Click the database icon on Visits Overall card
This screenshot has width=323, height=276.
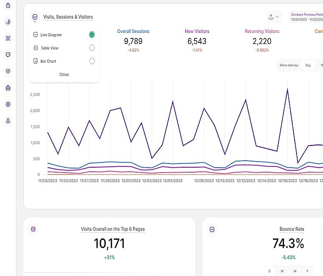(x=33, y=229)
